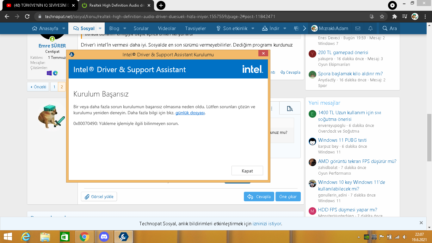Screen dimensions: 432x243
Task: Show more navigation items with the right arrow
Action: [x=305, y=28]
